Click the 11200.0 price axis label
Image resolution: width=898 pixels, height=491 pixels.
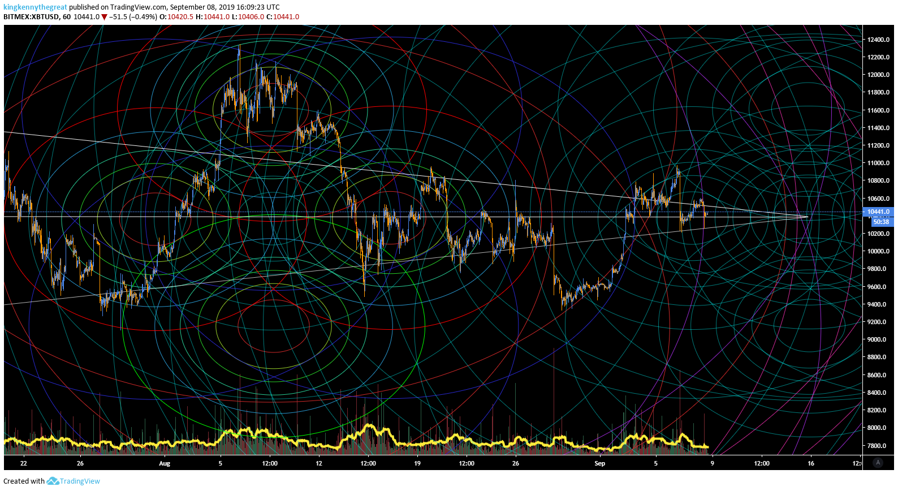pos(878,145)
